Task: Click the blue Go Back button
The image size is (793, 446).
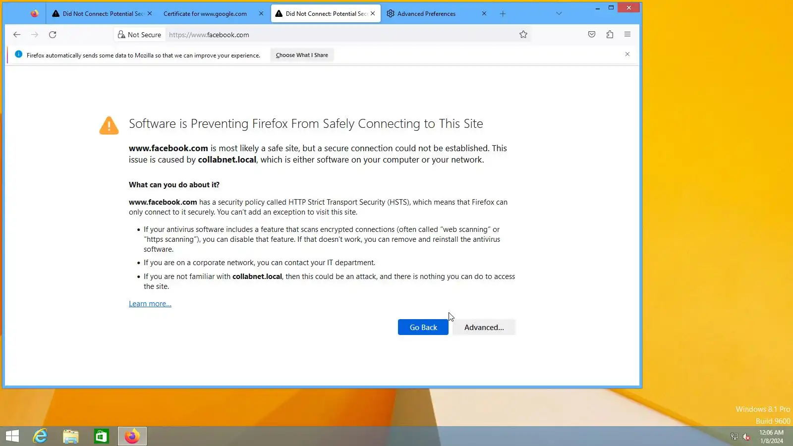Action: coord(423,328)
